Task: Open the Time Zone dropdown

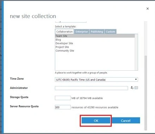Action: coord(96,79)
